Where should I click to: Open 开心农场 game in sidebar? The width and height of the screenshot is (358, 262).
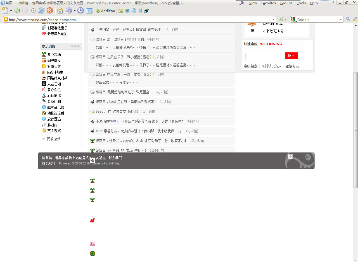pos(54,55)
